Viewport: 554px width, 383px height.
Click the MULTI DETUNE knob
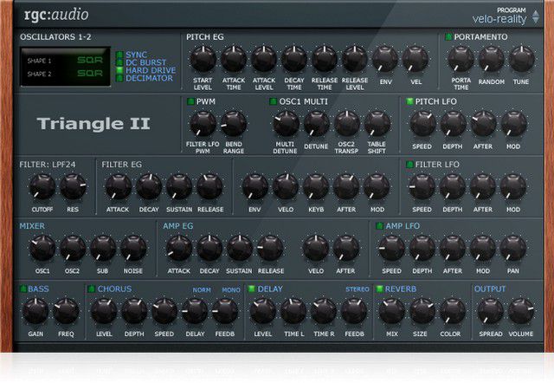click(x=286, y=124)
